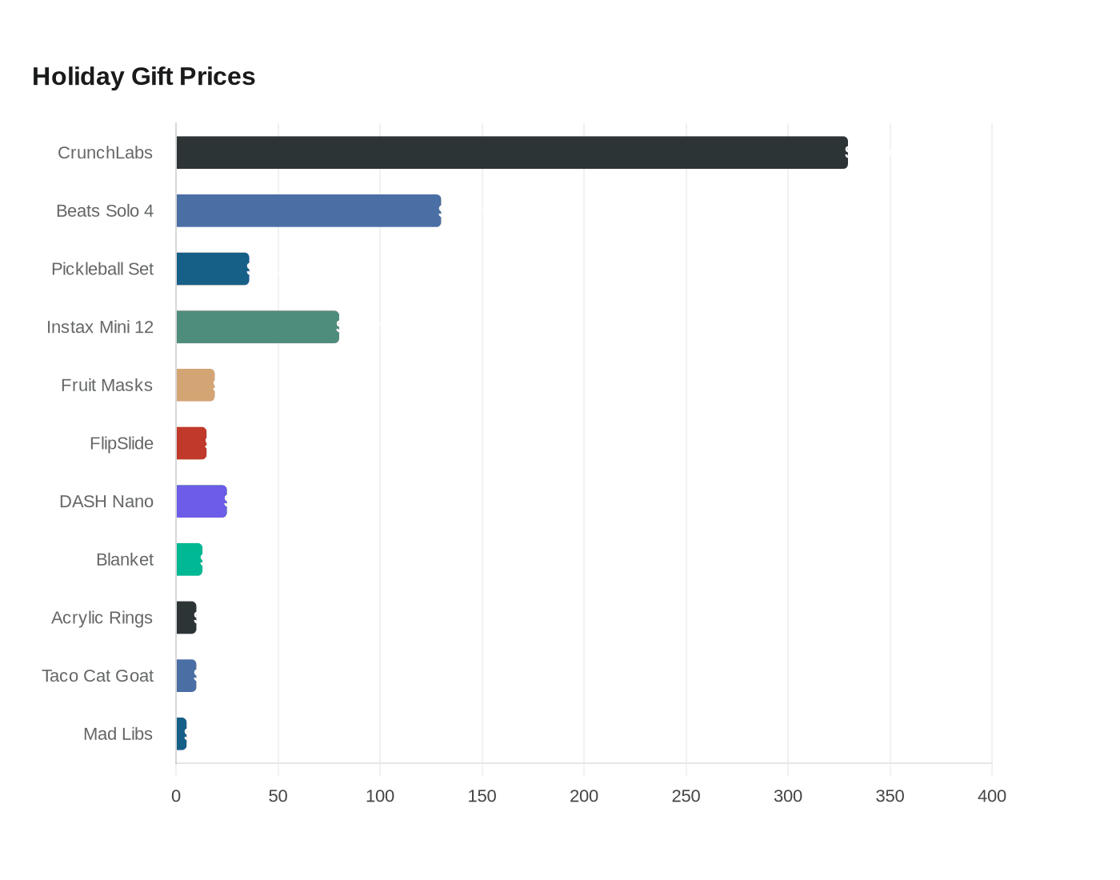Click the purple DASH Nano bar
Image resolution: width=1120 pixels, height=880 pixels.
tap(202, 502)
